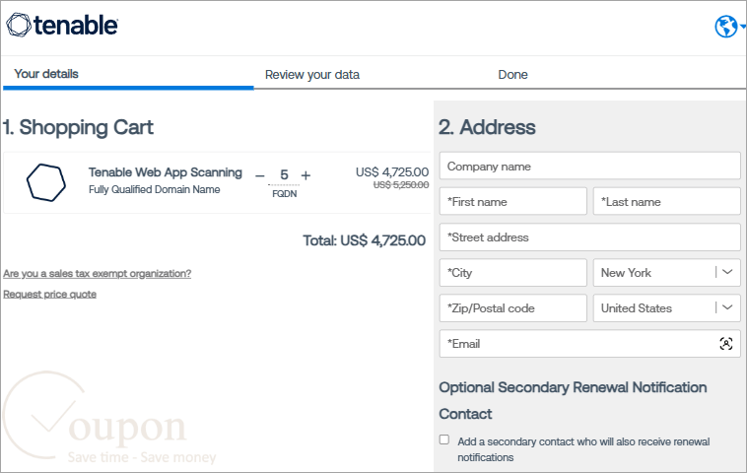This screenshot has width=747, height=473.
Task: Click Request price quote link
Action: pos(49,294)
